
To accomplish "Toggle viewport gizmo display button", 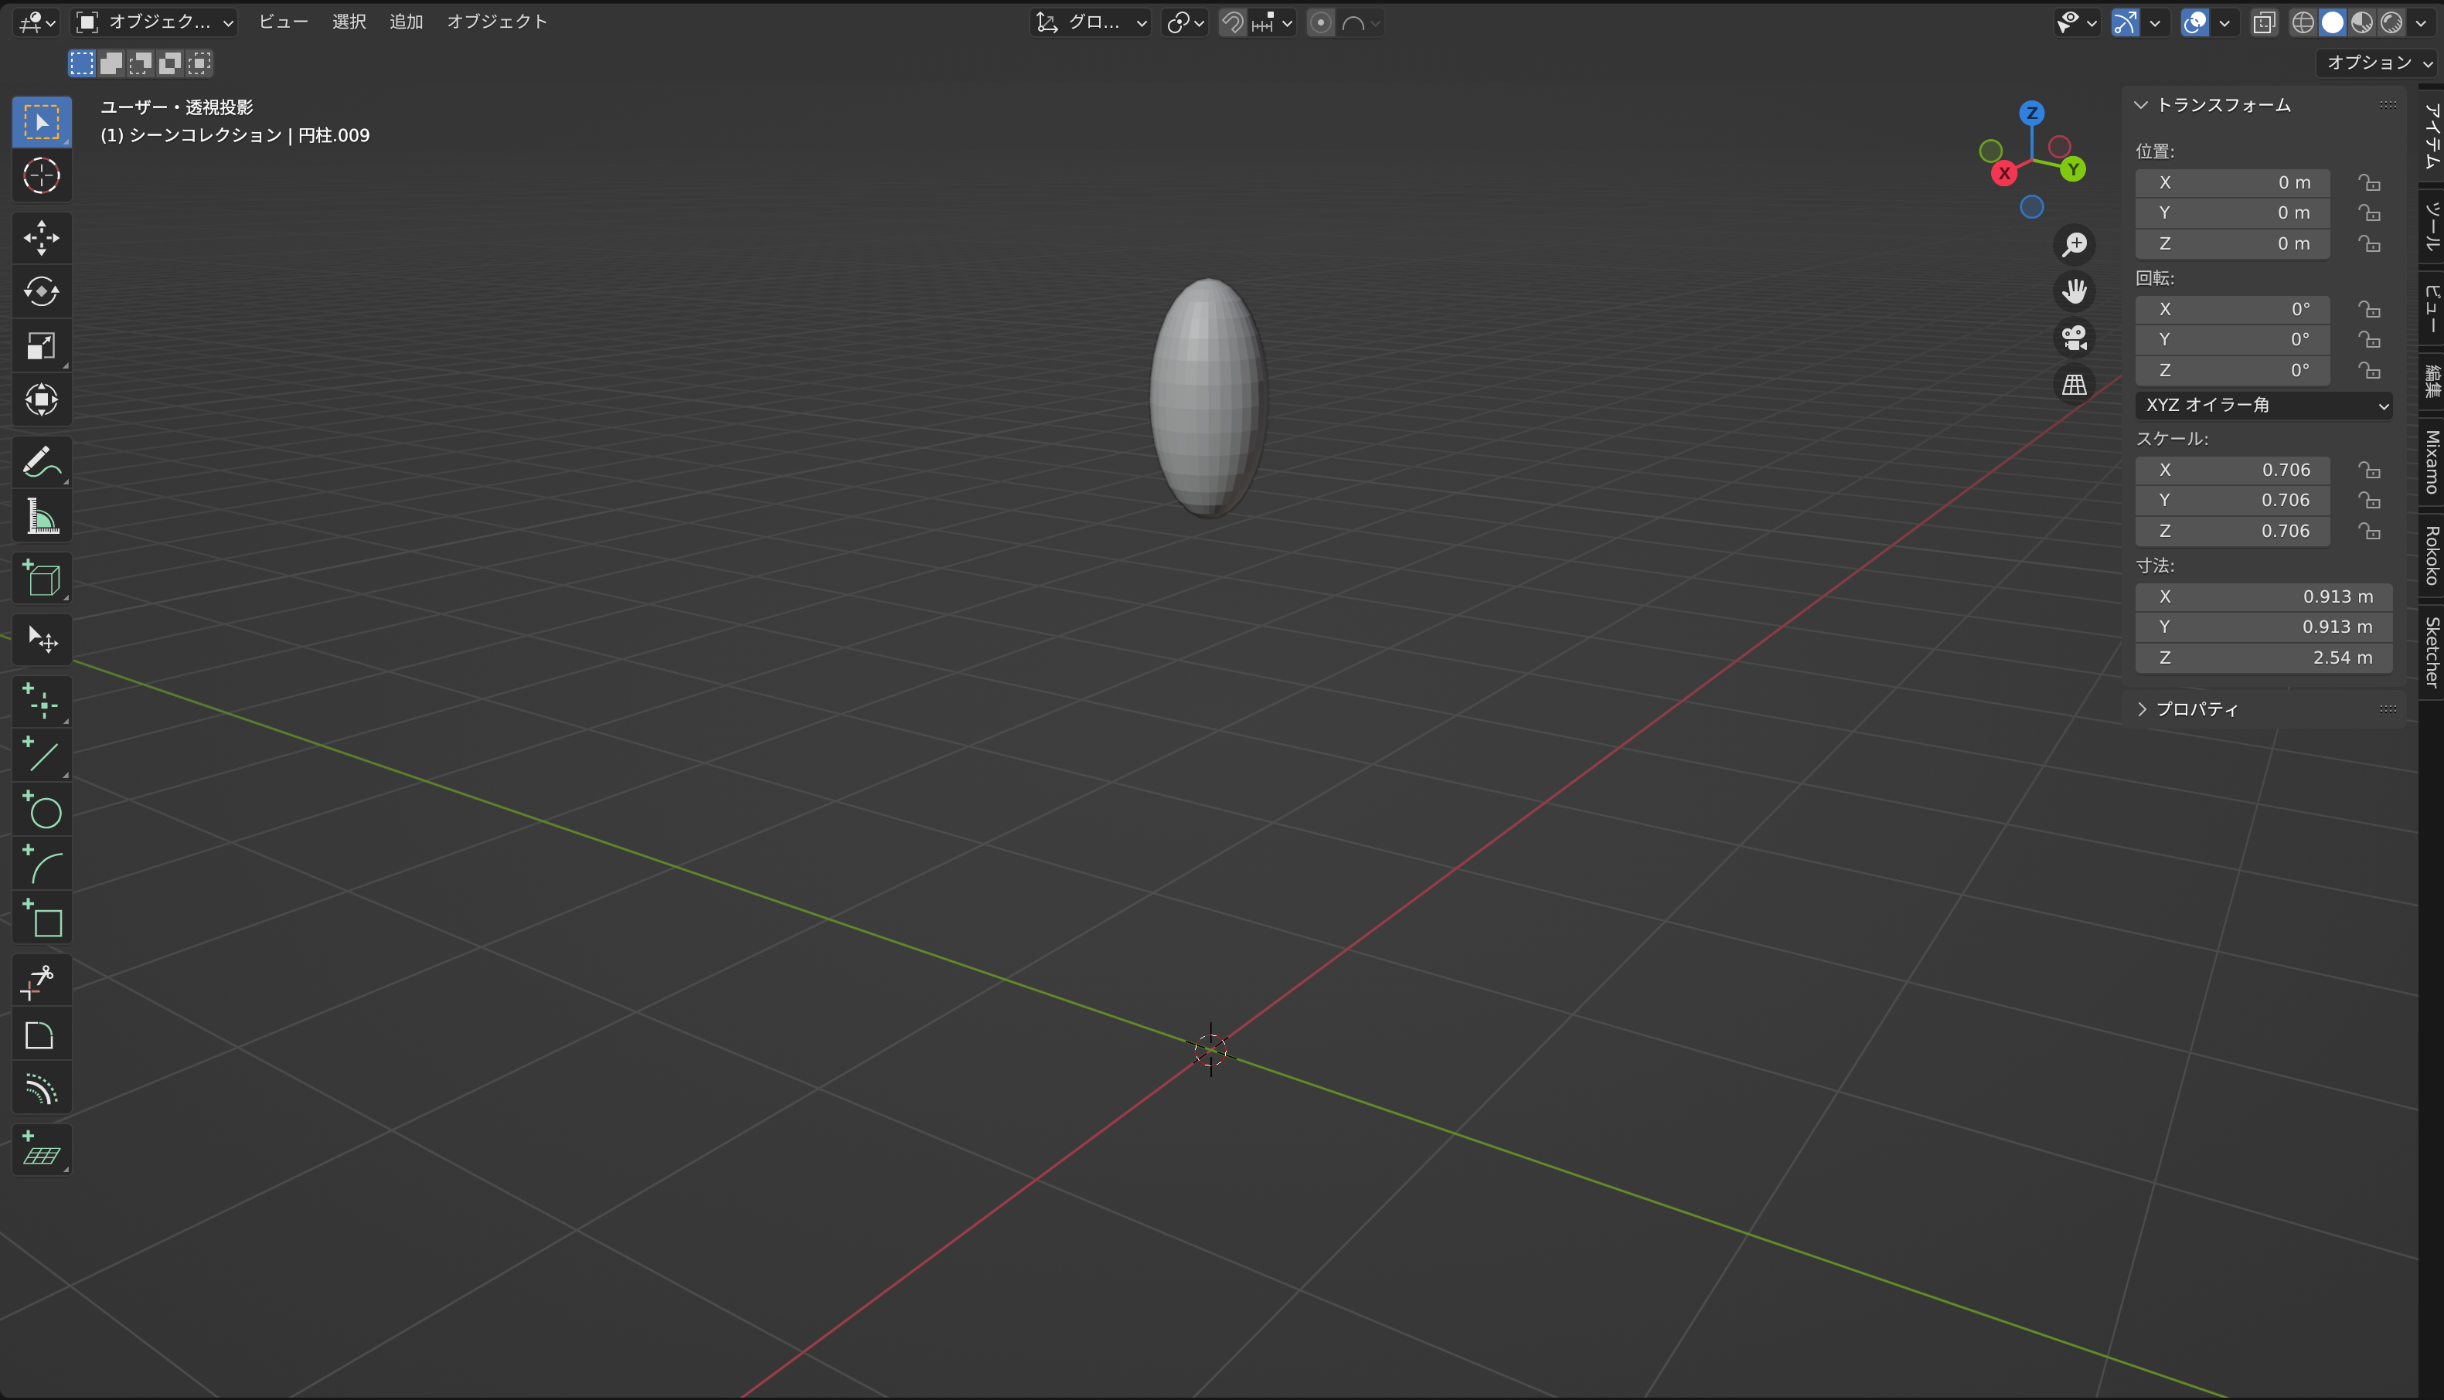I will pyautogui.click(x=2125, y=22).
